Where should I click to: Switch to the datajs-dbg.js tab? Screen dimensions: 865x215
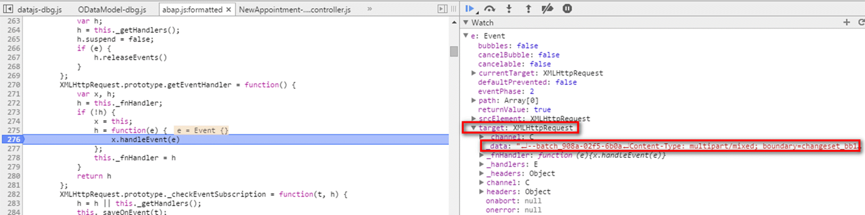click(40, 10)
